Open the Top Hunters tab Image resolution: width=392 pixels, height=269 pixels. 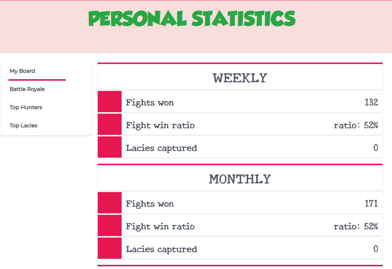tap(26, 107)
